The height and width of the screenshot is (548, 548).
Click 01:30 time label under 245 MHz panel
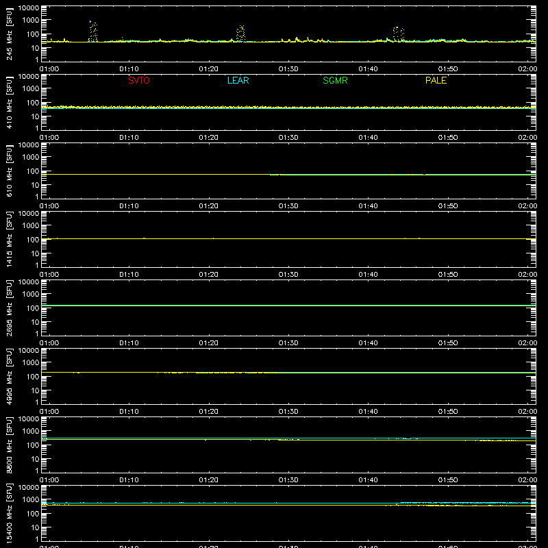click(x=288, y=69)
